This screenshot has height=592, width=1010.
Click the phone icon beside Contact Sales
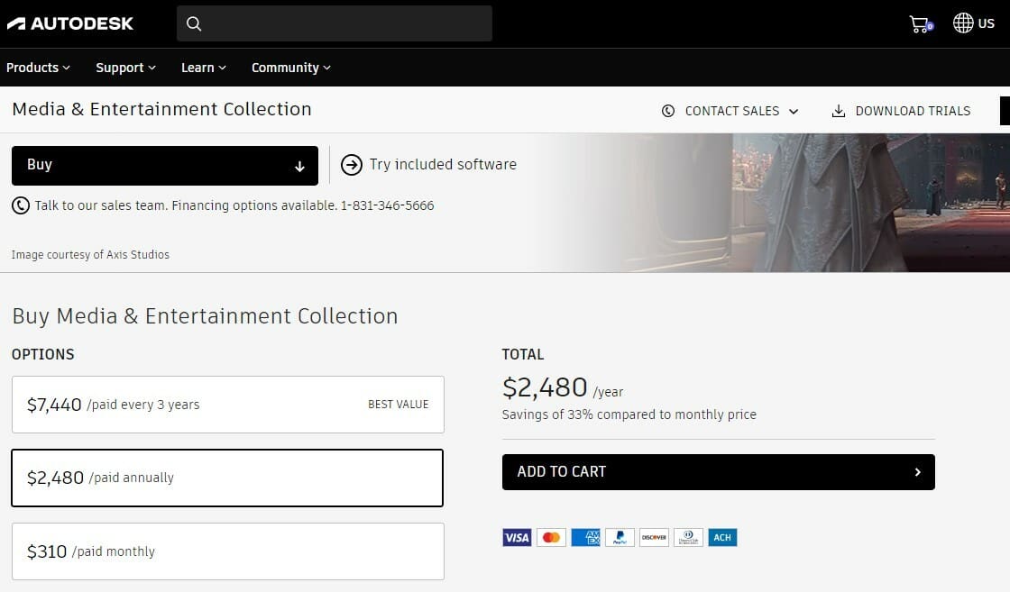click(668, 111)
